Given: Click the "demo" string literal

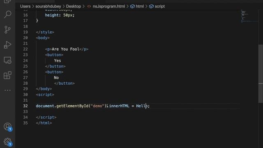Looking at the screenshot, I should 97,106.
